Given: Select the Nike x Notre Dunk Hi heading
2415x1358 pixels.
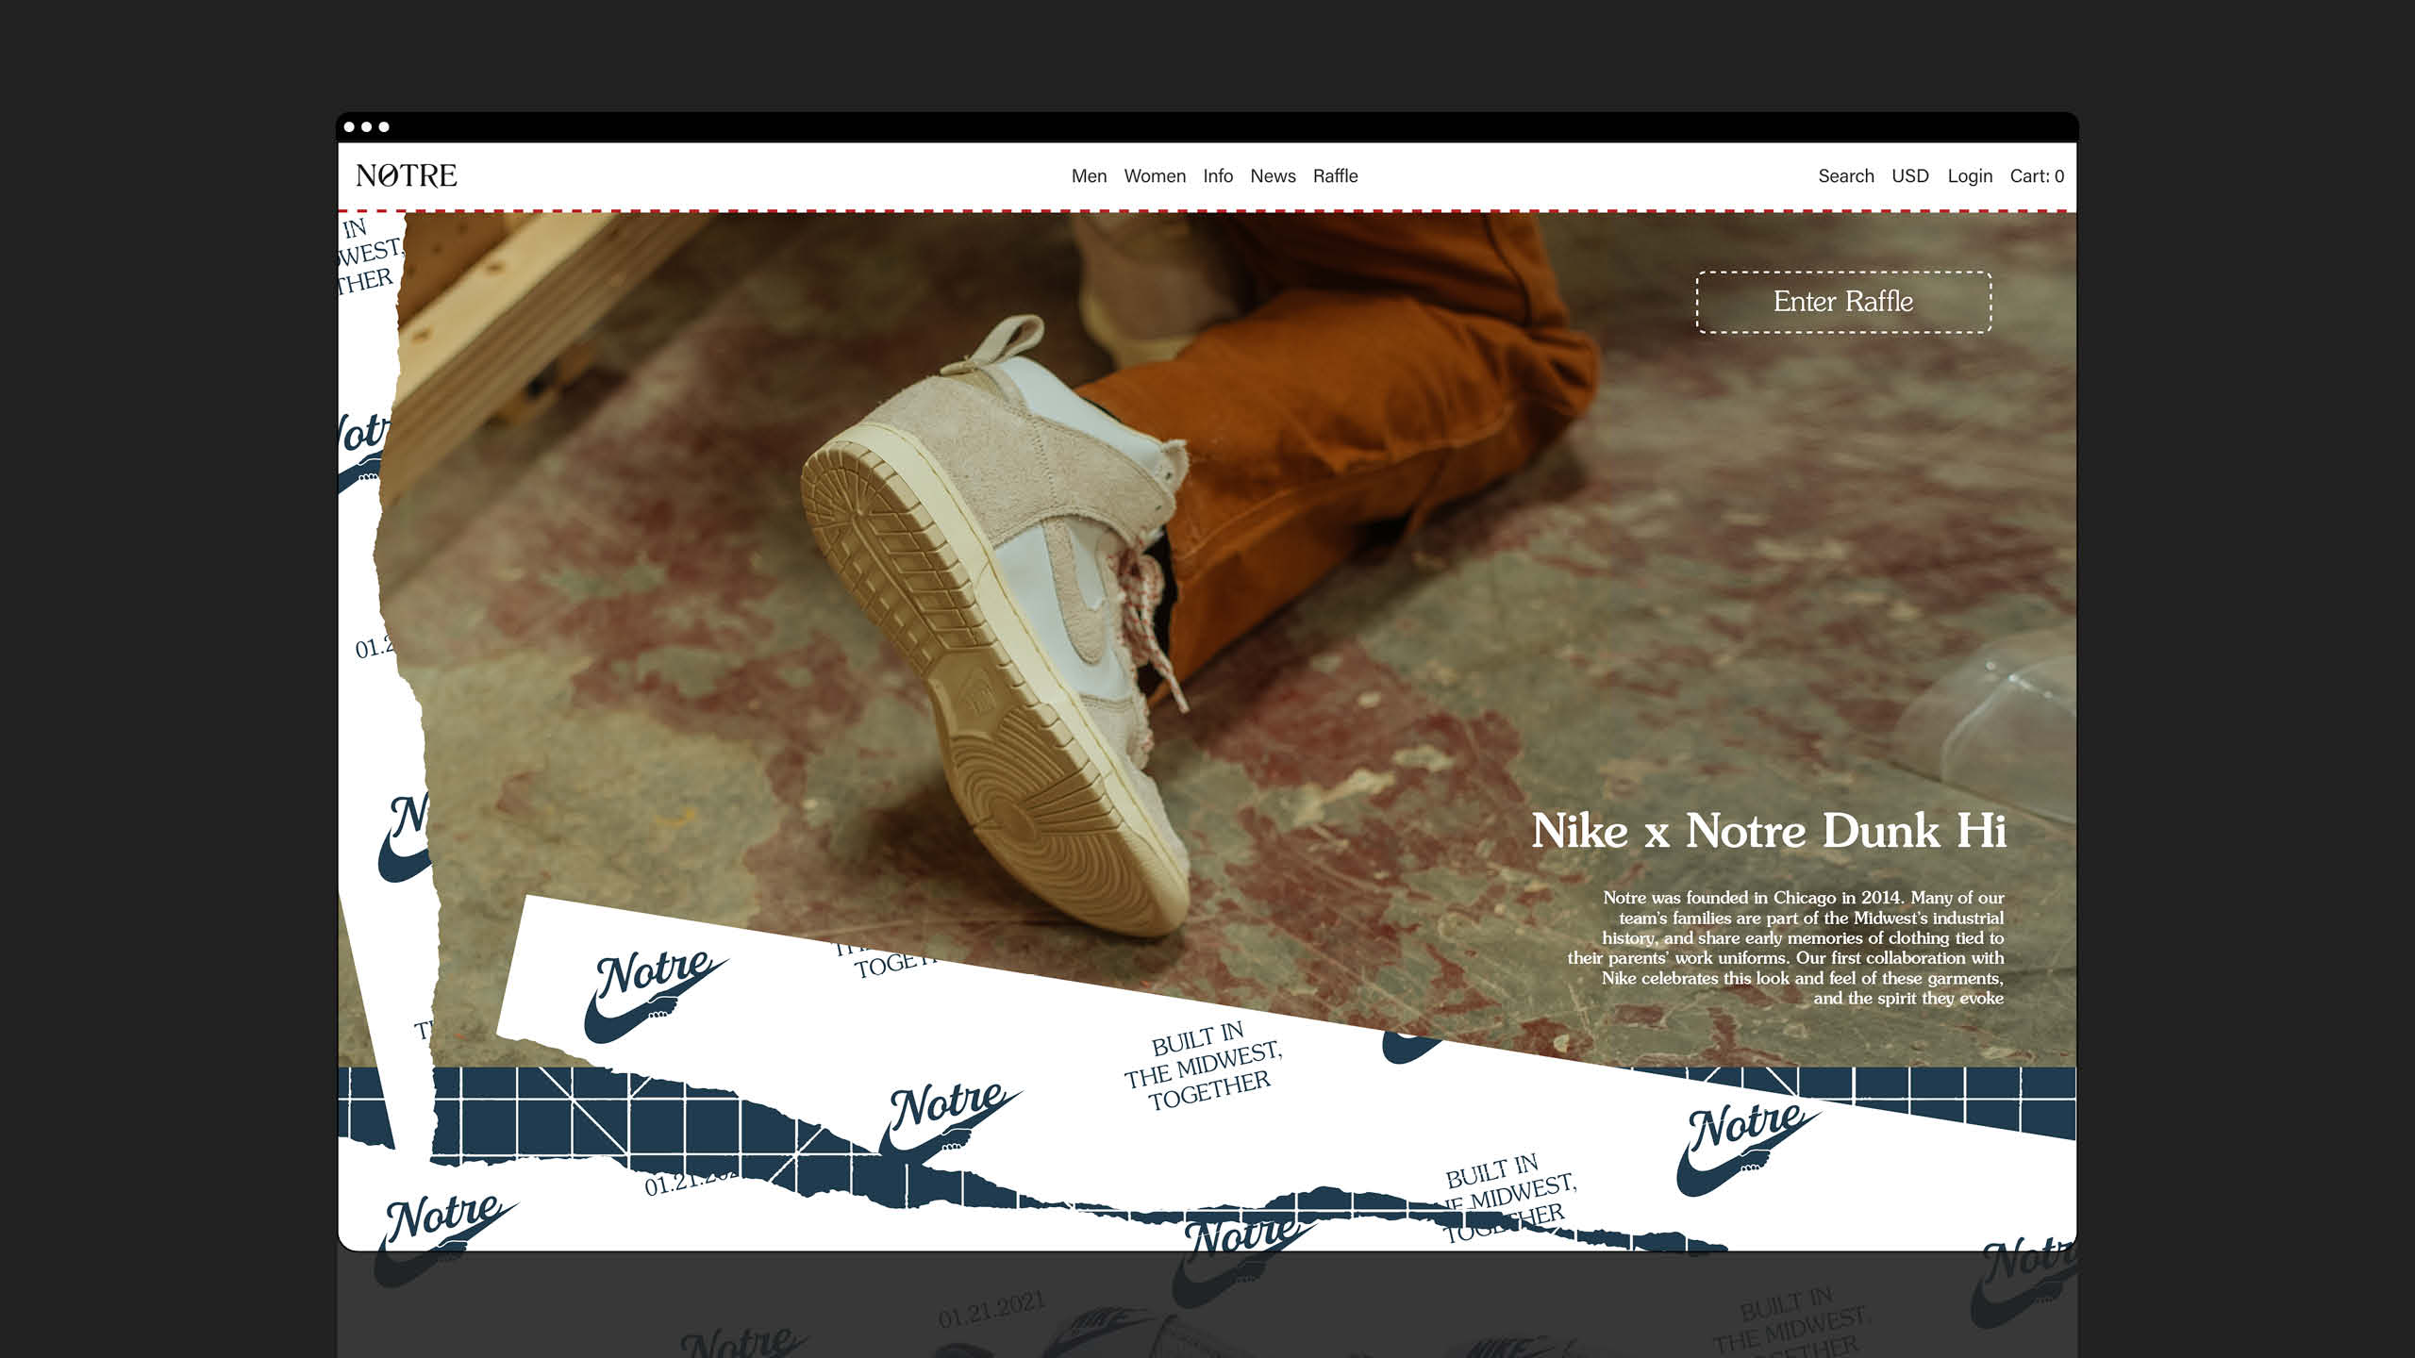Looking at the screenshot, I should [x=1769, y=831].
